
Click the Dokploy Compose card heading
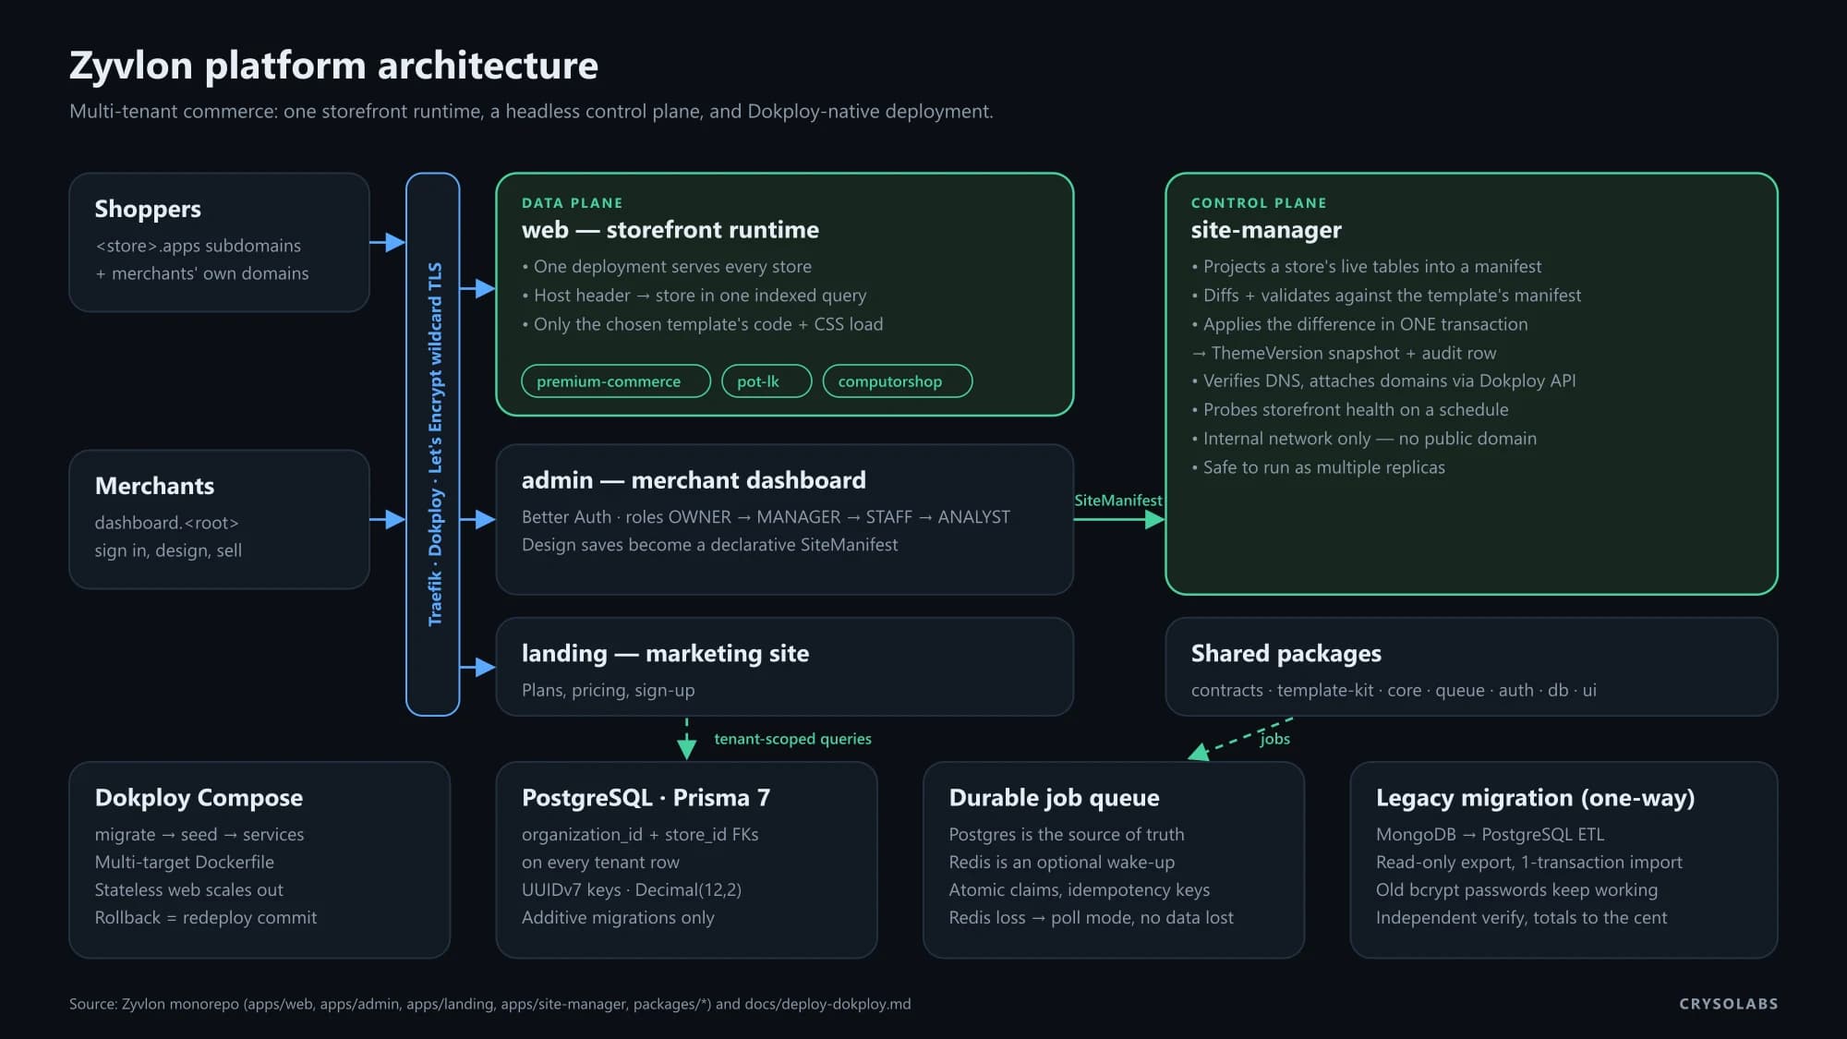199,798
